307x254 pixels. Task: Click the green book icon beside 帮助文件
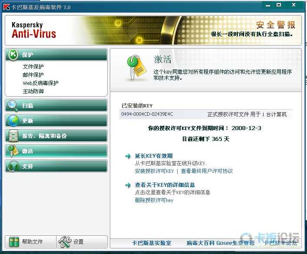14,242
